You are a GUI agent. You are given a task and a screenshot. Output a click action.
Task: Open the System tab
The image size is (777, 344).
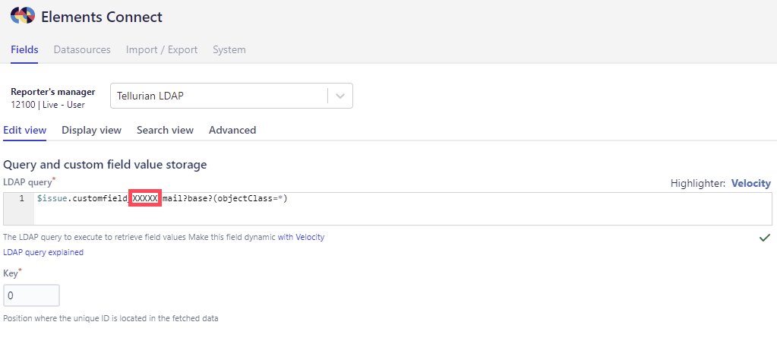click(229, 49)
